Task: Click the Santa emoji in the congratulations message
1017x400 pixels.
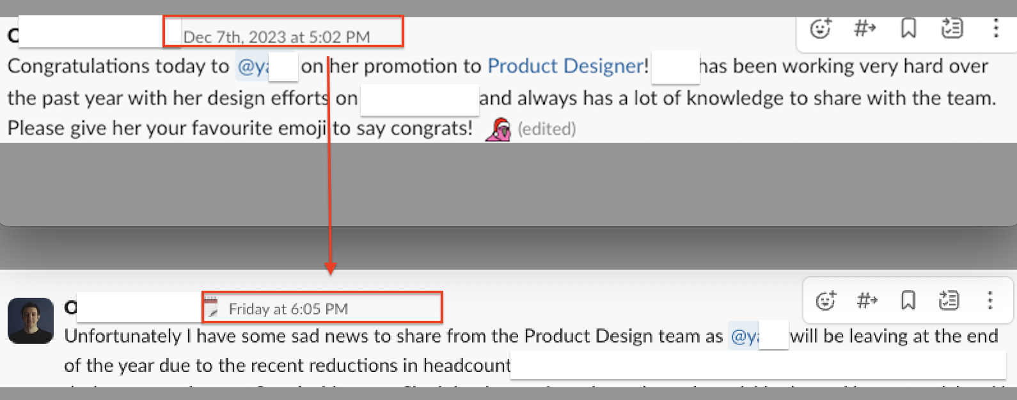Action: point(498,129)
